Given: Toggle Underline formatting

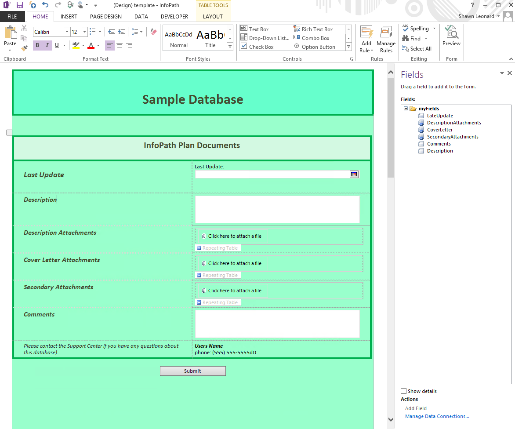Looking at the screenshot, I should 57,45.
